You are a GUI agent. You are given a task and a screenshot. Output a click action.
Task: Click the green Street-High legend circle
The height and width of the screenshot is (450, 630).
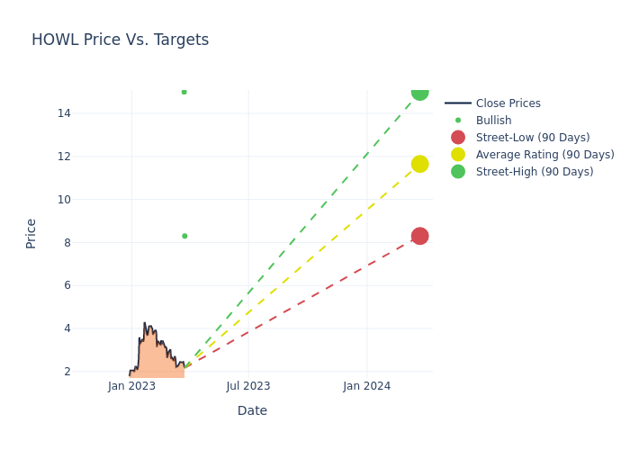click(458, 172)
